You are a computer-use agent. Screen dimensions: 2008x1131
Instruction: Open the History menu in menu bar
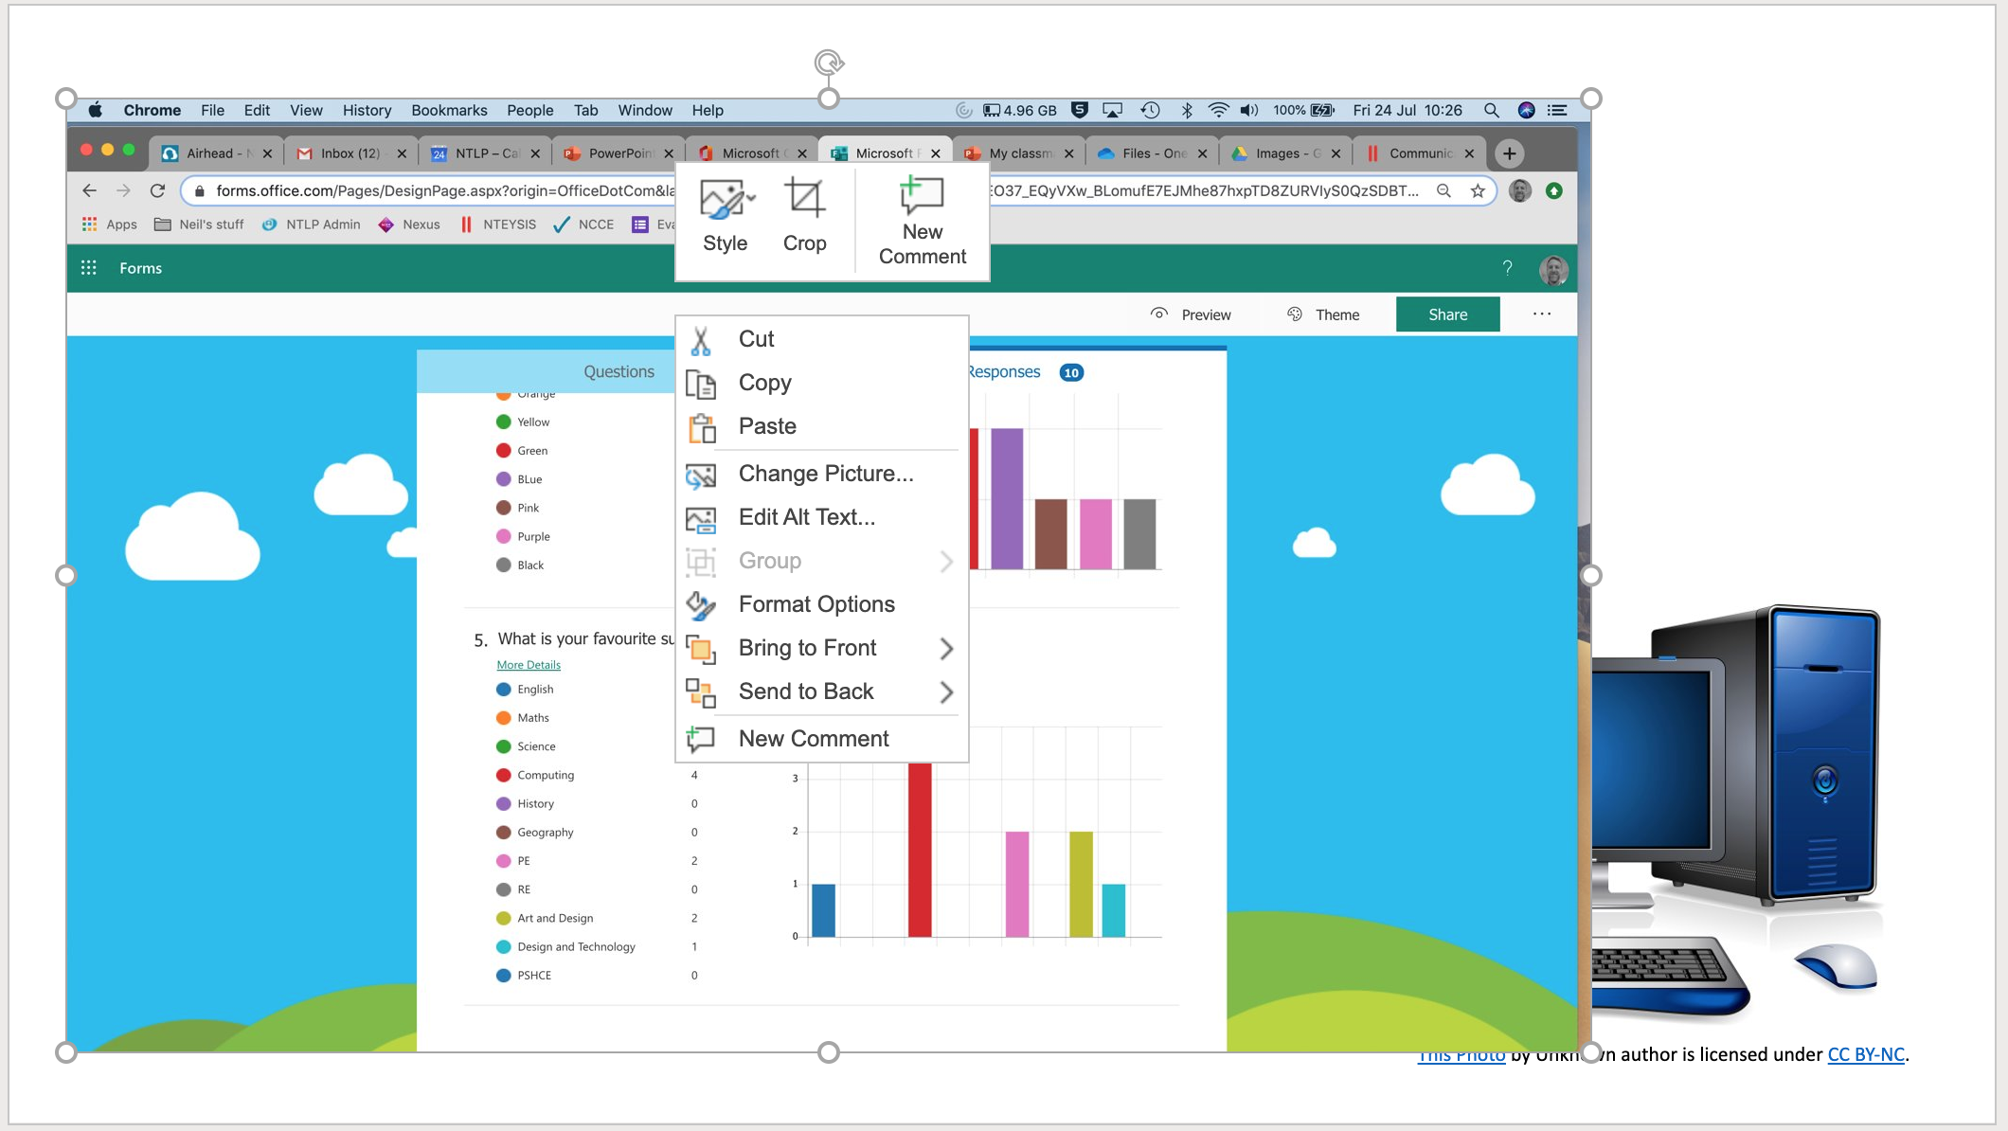367,110
